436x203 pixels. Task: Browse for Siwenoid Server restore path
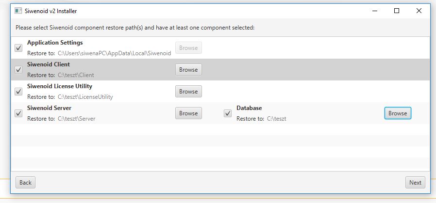pos(188,113)
